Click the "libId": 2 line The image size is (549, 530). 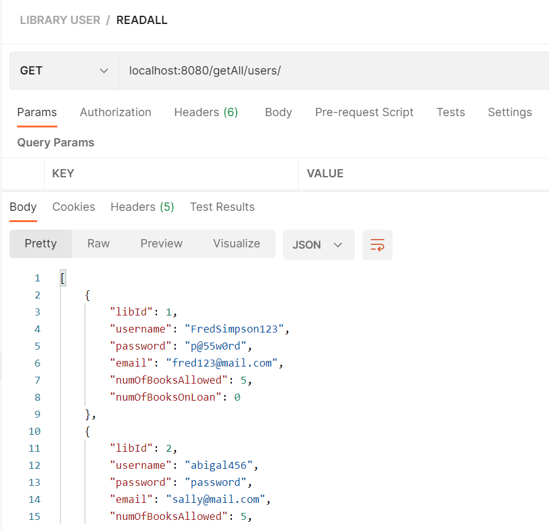[x=143, y=449]
